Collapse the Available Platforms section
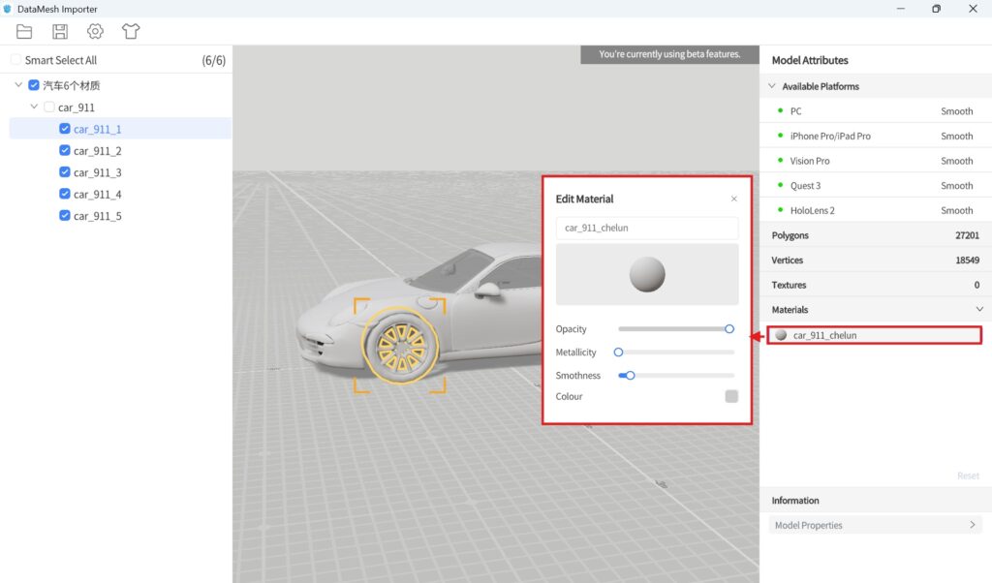992x583 pixels. coord(772,86)
